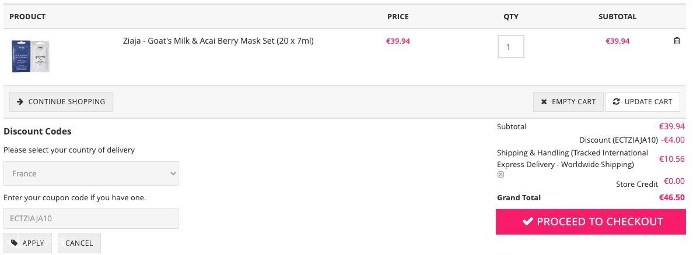The width and height of the screenshot is (693, 255).
Task: Click the arrow icon on Continue Shopping
Action: point(20,101)
